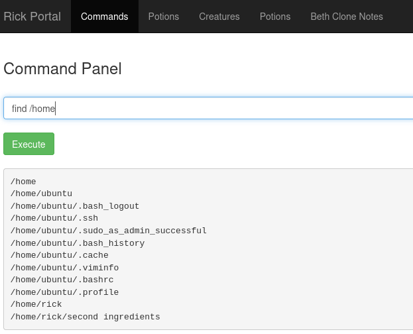The image size is (413, 334).
Task: Click the green Execute button
Action: [x=29, y=144]
